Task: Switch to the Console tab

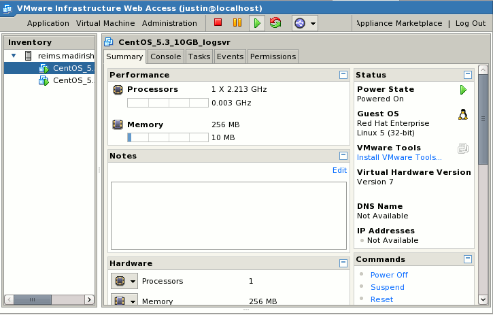Action: 166,56
